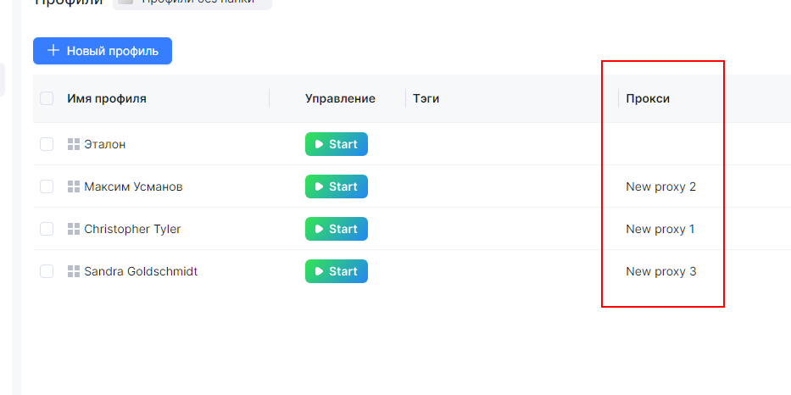
Task: Check the box for the Эталон profile
Action: pos(47,144)
